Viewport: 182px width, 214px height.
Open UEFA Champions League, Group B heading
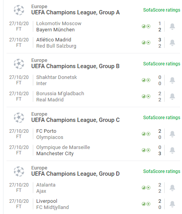[x=75, y=66]
